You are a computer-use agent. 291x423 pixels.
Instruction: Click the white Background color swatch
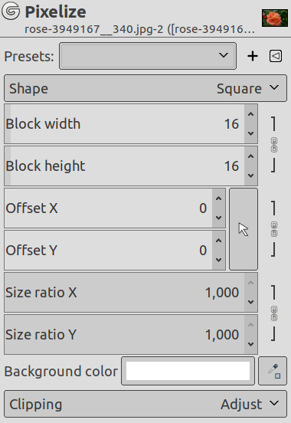click(188, 371)
